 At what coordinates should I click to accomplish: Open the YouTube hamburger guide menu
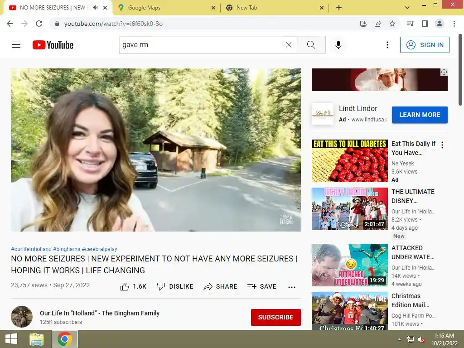click(16, 45)
